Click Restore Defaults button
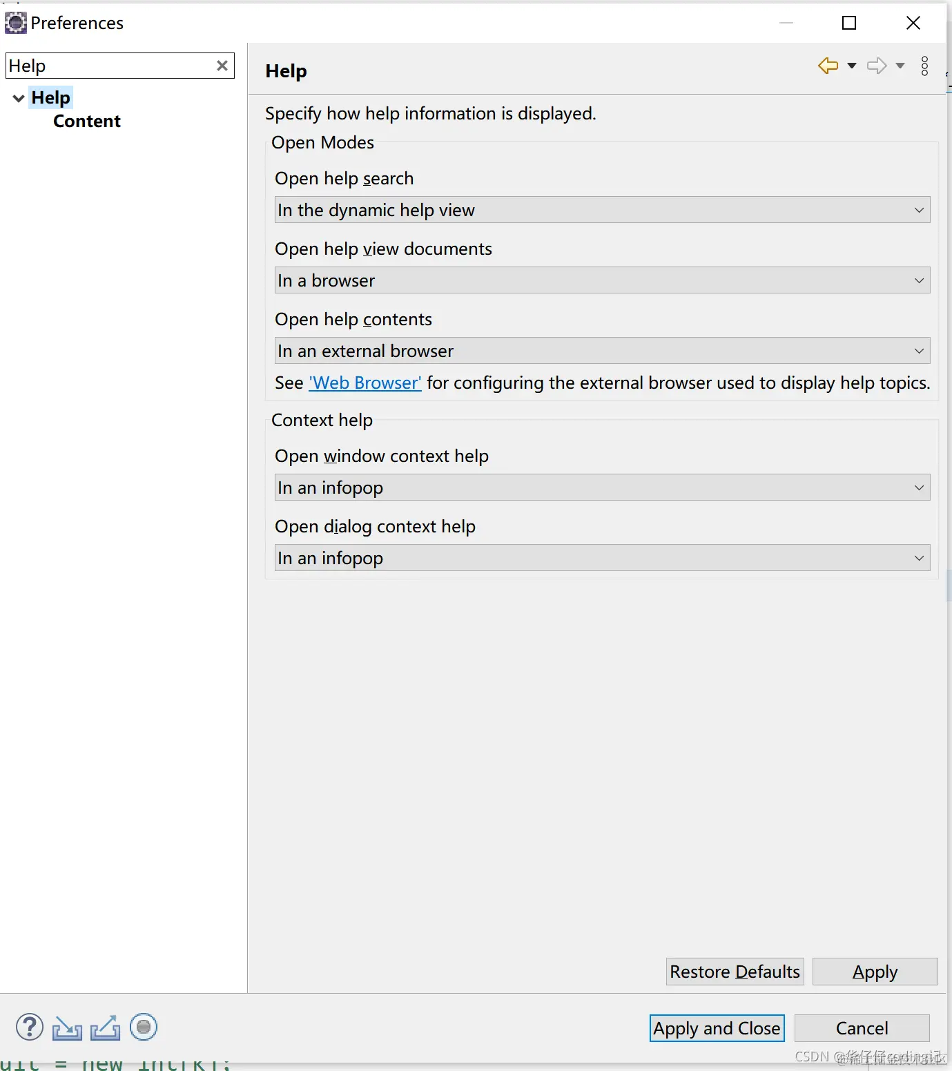952x1071 pixels. pos(735,972)
